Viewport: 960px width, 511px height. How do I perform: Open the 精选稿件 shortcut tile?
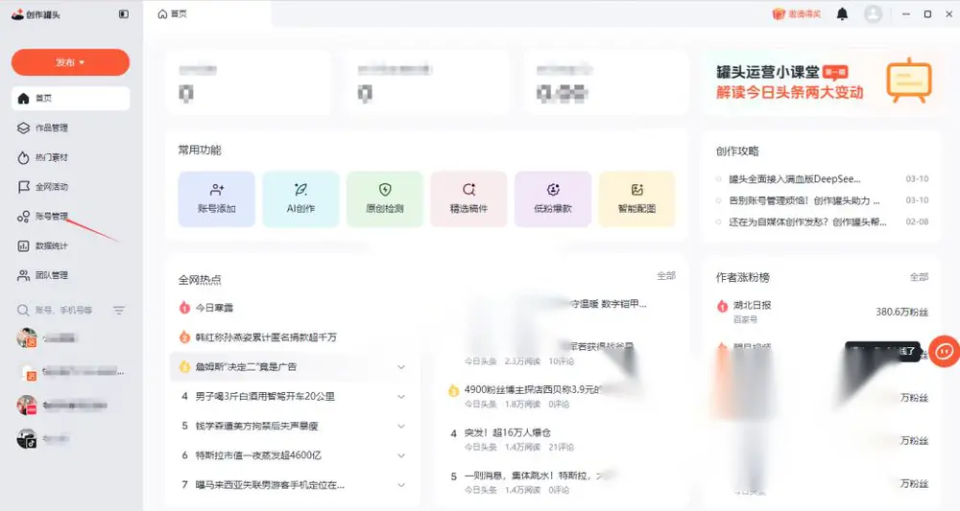469,199
